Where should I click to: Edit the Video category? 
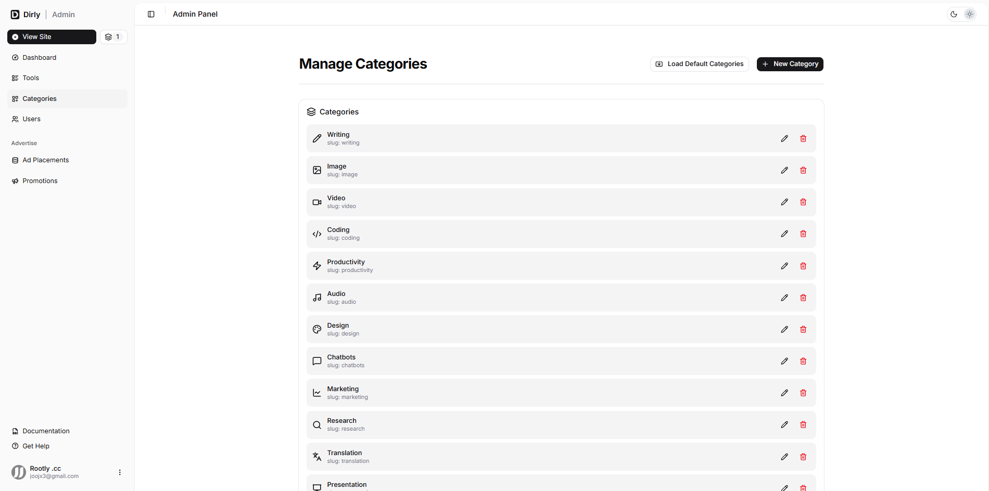784,202
